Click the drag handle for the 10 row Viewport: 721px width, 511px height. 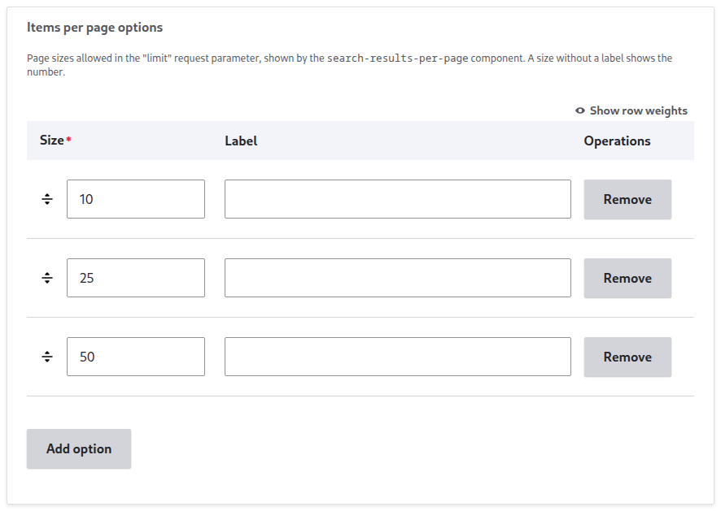(x=47, y=199)
